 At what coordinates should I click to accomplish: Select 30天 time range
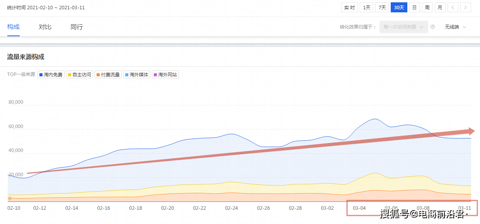click(x=399, y=7)
